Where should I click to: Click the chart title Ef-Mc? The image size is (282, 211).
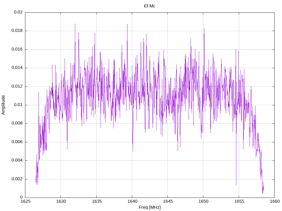click(150, 6)
